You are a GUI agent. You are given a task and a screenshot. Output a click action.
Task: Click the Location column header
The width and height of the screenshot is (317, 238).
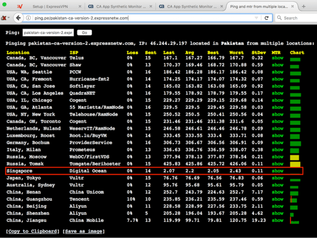click(x=18, y=53)
